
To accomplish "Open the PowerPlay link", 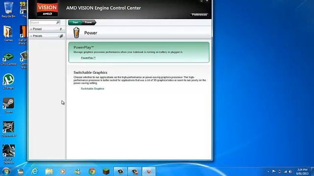I will 88,58.
